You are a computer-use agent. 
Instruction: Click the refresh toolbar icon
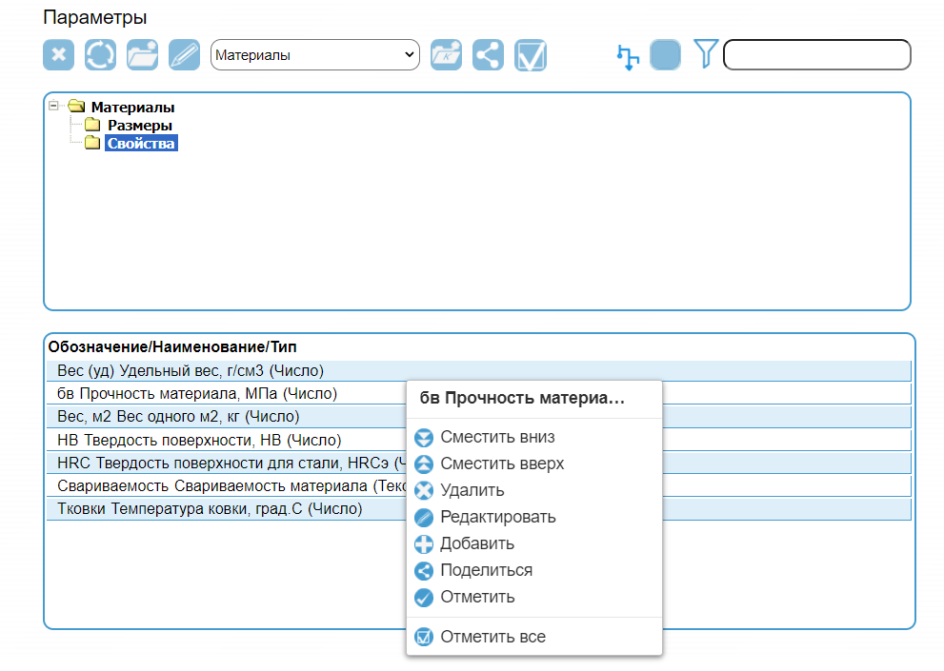(x=100, y=54)
